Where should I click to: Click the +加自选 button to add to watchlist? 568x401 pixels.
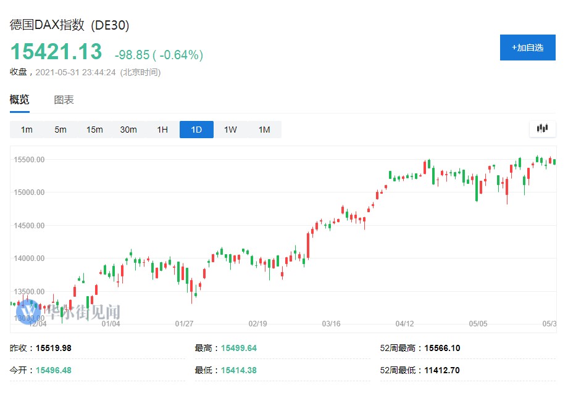[528, 48]
